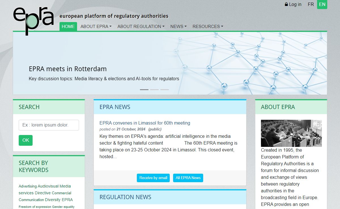Click the lock icon beside Log in
The height and width of the screenshot is (209, 340).
click(x=286, y=5)
